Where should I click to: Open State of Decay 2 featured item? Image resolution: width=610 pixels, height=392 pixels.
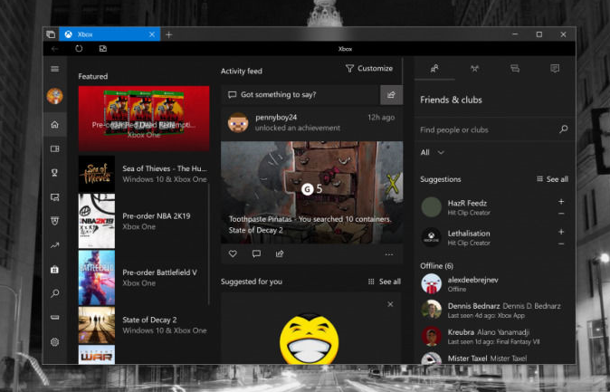tap(144, 325)
